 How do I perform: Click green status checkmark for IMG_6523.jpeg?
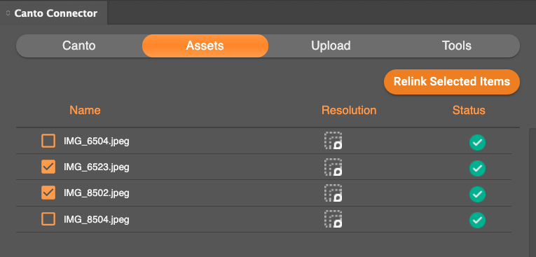477,168
